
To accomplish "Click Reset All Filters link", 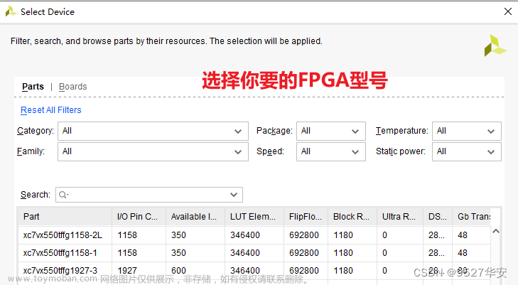I will click(51, 110).
